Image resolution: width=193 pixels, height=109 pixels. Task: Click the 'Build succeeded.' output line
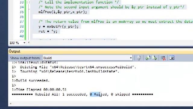[x=31, y=81]
